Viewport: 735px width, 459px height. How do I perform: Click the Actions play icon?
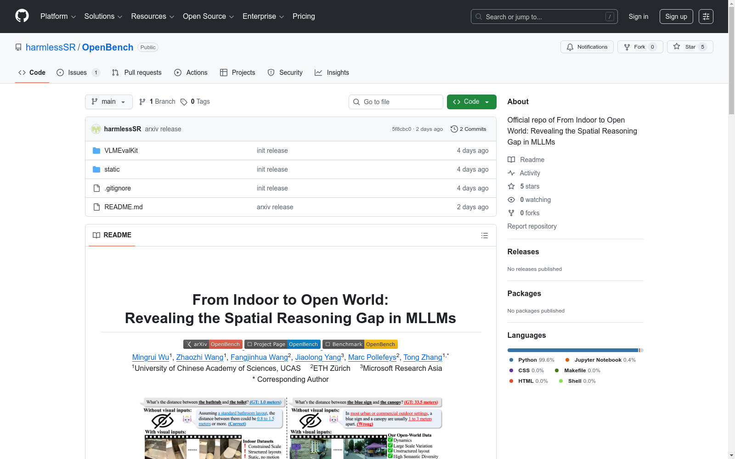click(x=178, y=73)
